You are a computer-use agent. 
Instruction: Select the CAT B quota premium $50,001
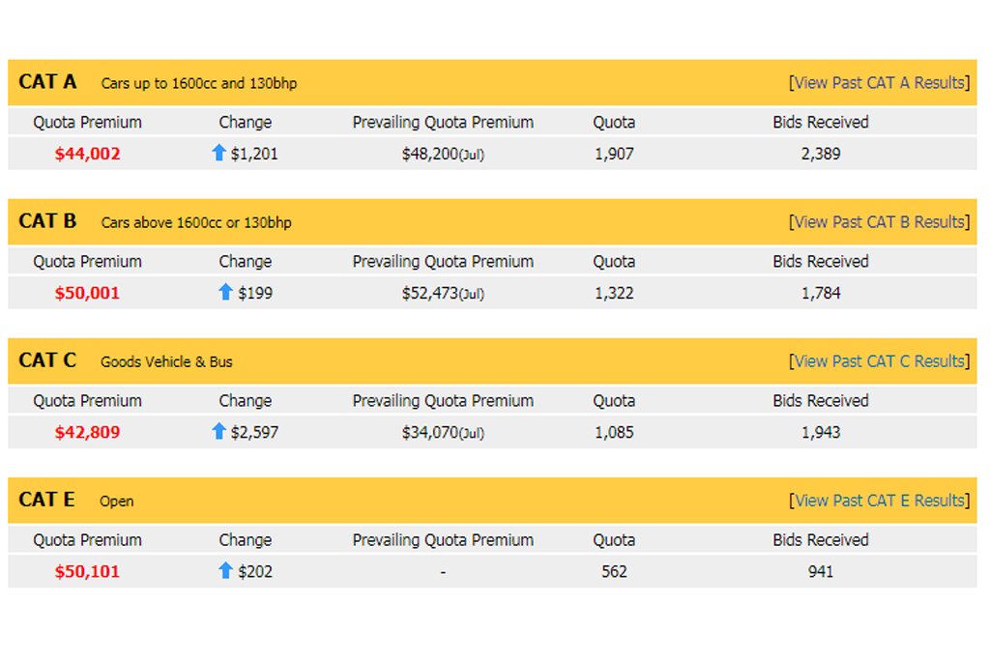(x=87, y=294)
